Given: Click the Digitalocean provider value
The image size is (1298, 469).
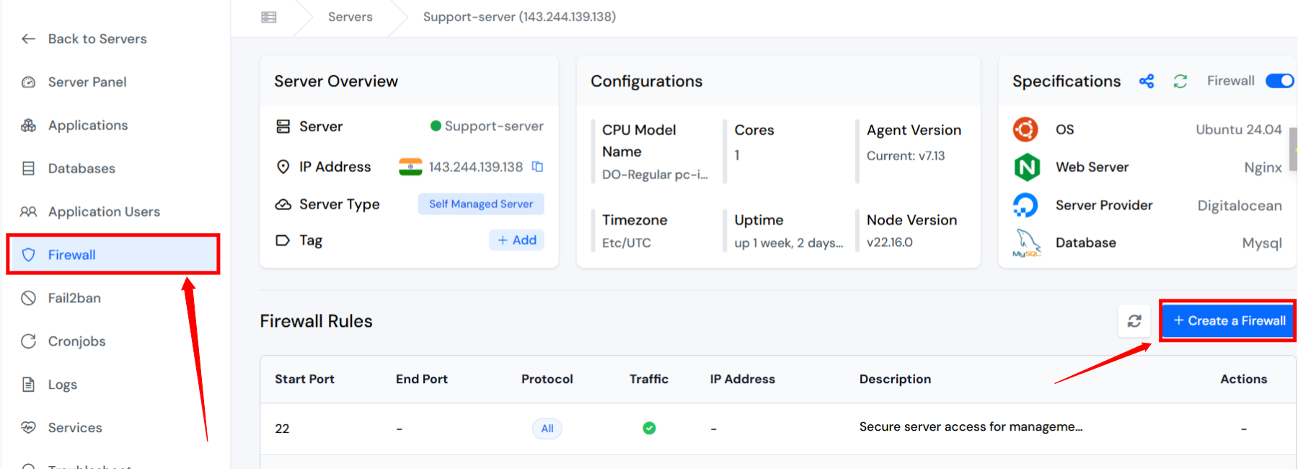Looking at the screenshot, I should pos(1240,206).
